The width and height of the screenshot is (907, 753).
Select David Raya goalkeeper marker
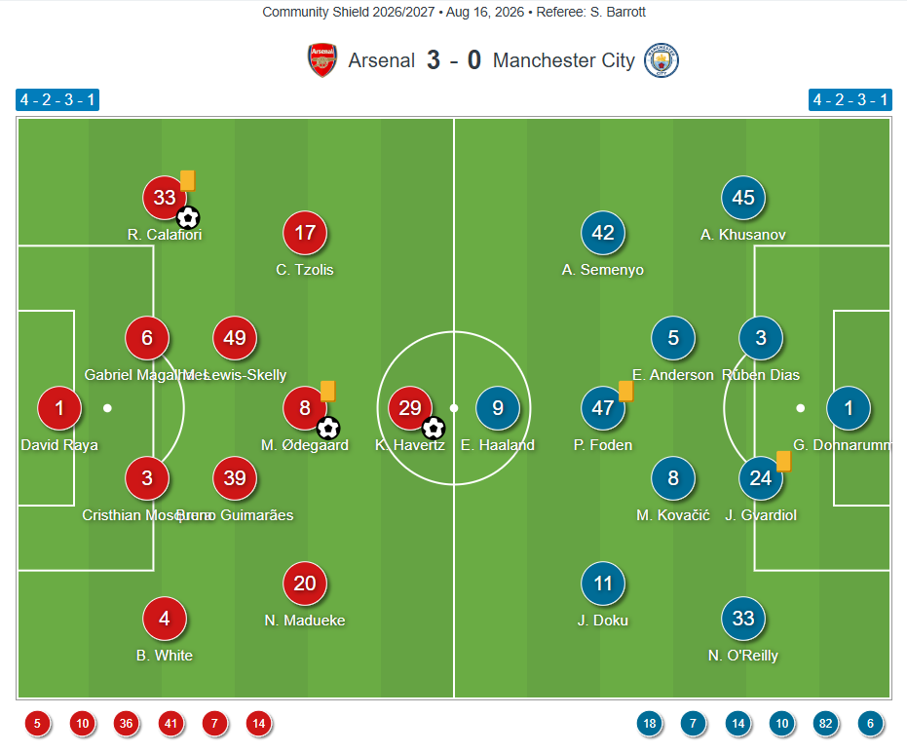tap(59, 408)
